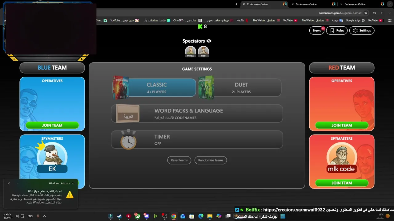The image size is (394, 221).
Task: Click spectator avatar meow
Action: click(191, 52)
